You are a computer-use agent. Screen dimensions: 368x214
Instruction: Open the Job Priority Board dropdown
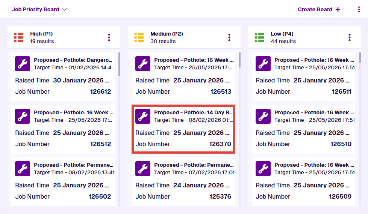click(x=39, y=9)
